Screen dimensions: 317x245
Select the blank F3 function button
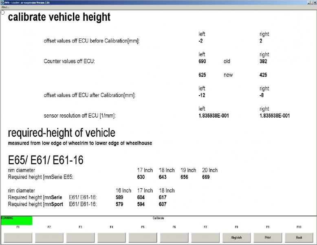pyautogui.click(x=80, y=237)
